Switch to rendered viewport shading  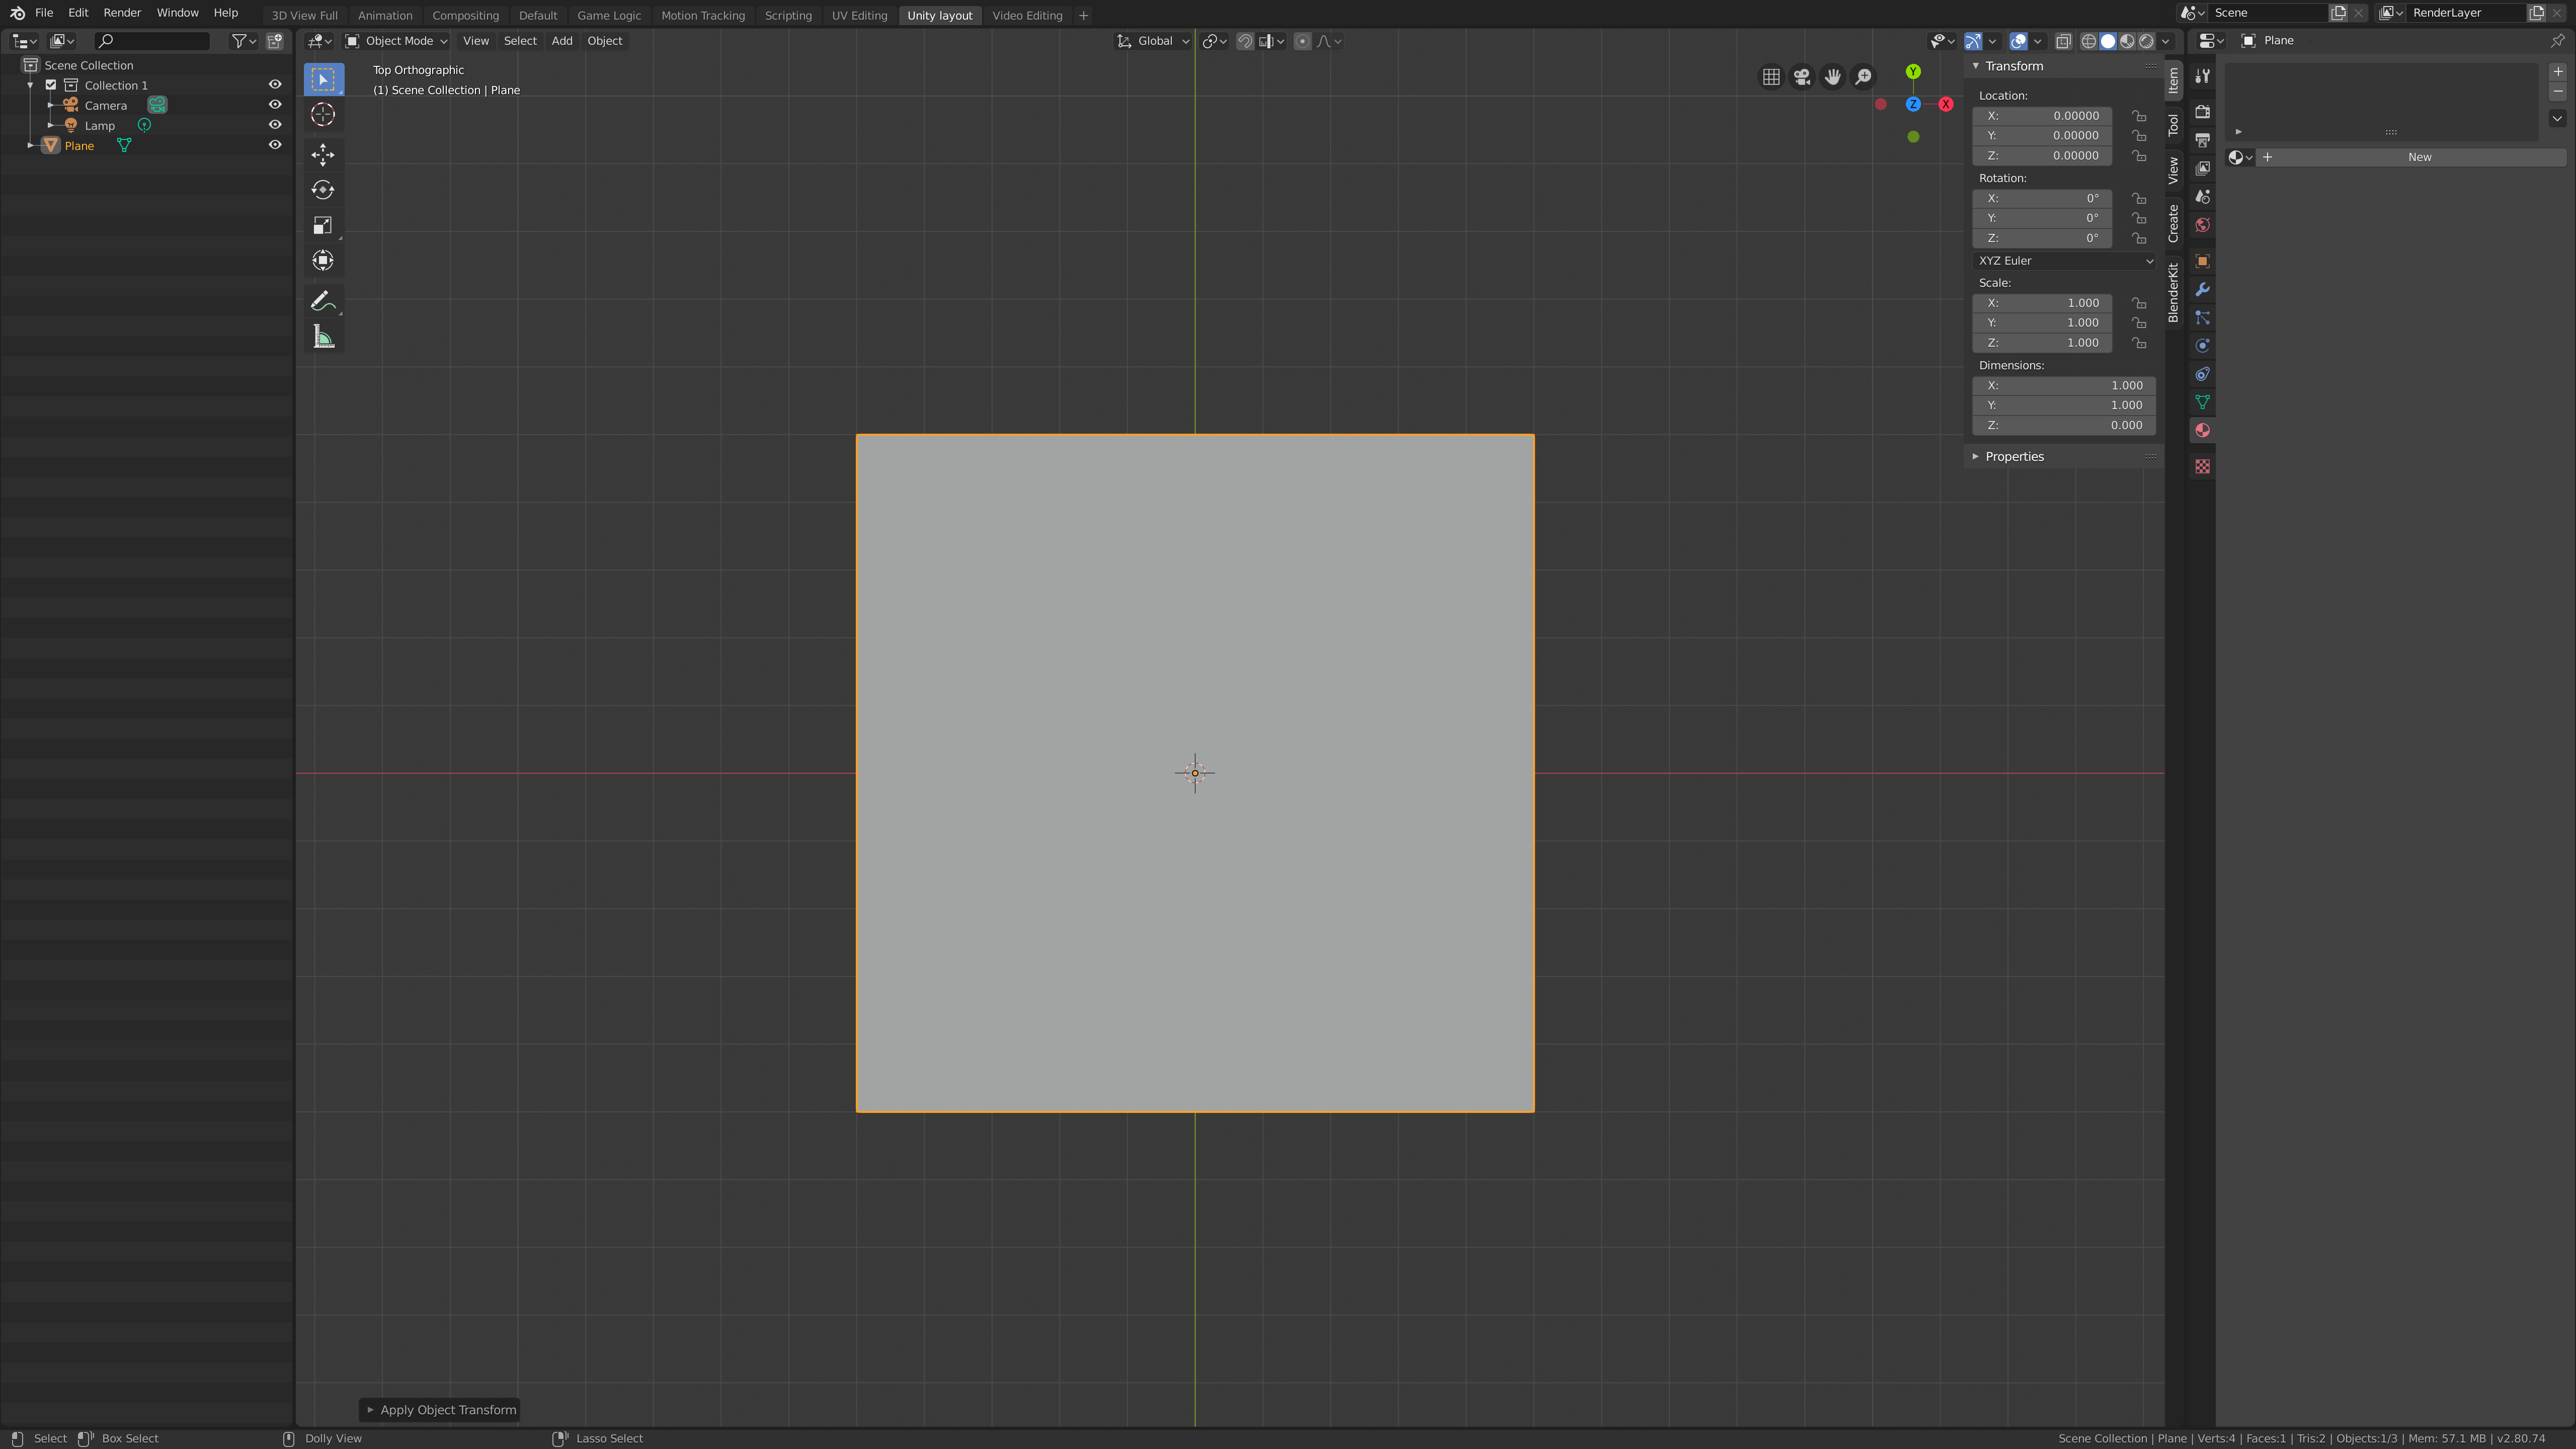click(2146, 41)
